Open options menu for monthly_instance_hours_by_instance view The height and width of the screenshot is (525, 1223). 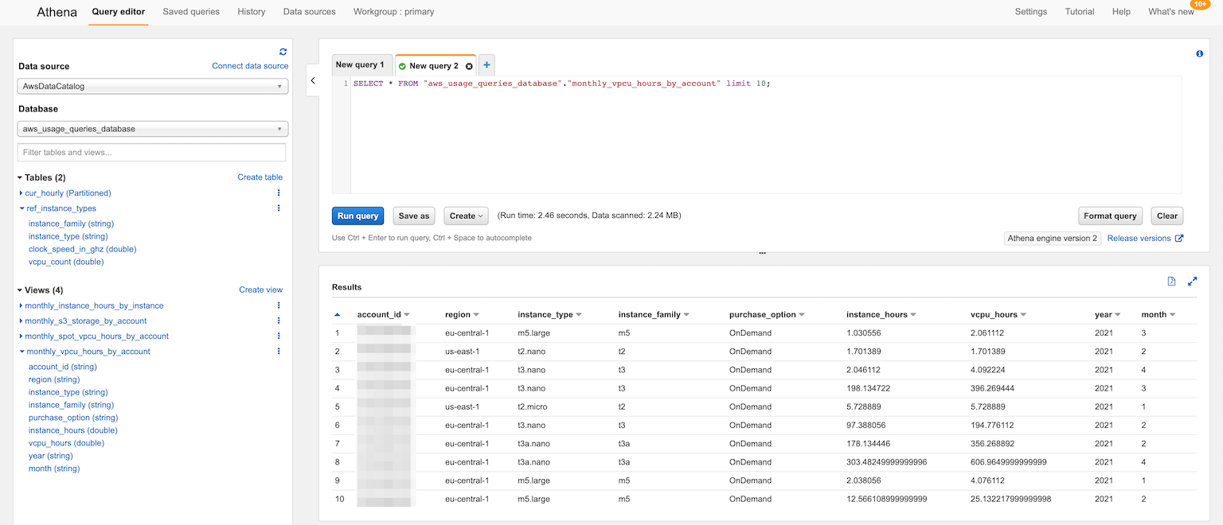pos(279,305)
